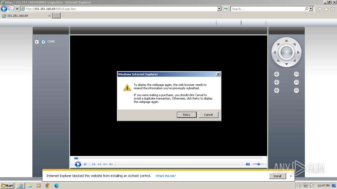Image resolution: width=337 pixels, height=189 pixels.
Task: Click the browser Search box
Action: 267,9
